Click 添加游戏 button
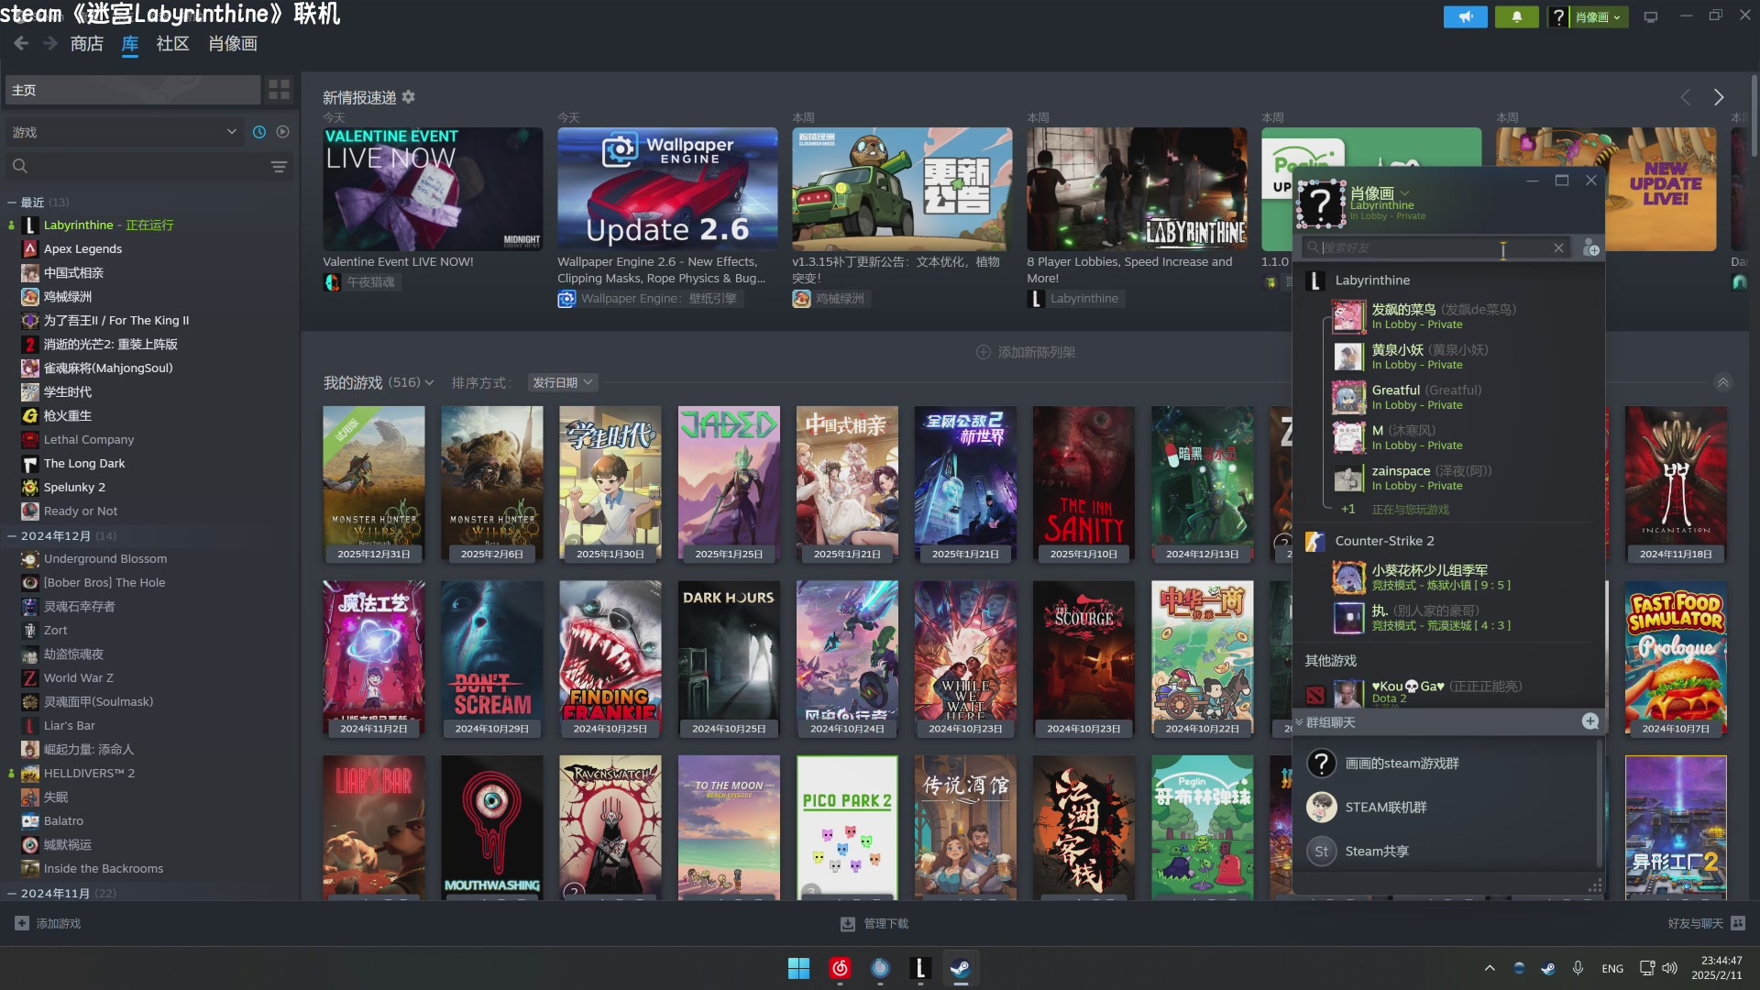Image resolution: width=1760 pixels, height=990 pixels. 48,924
